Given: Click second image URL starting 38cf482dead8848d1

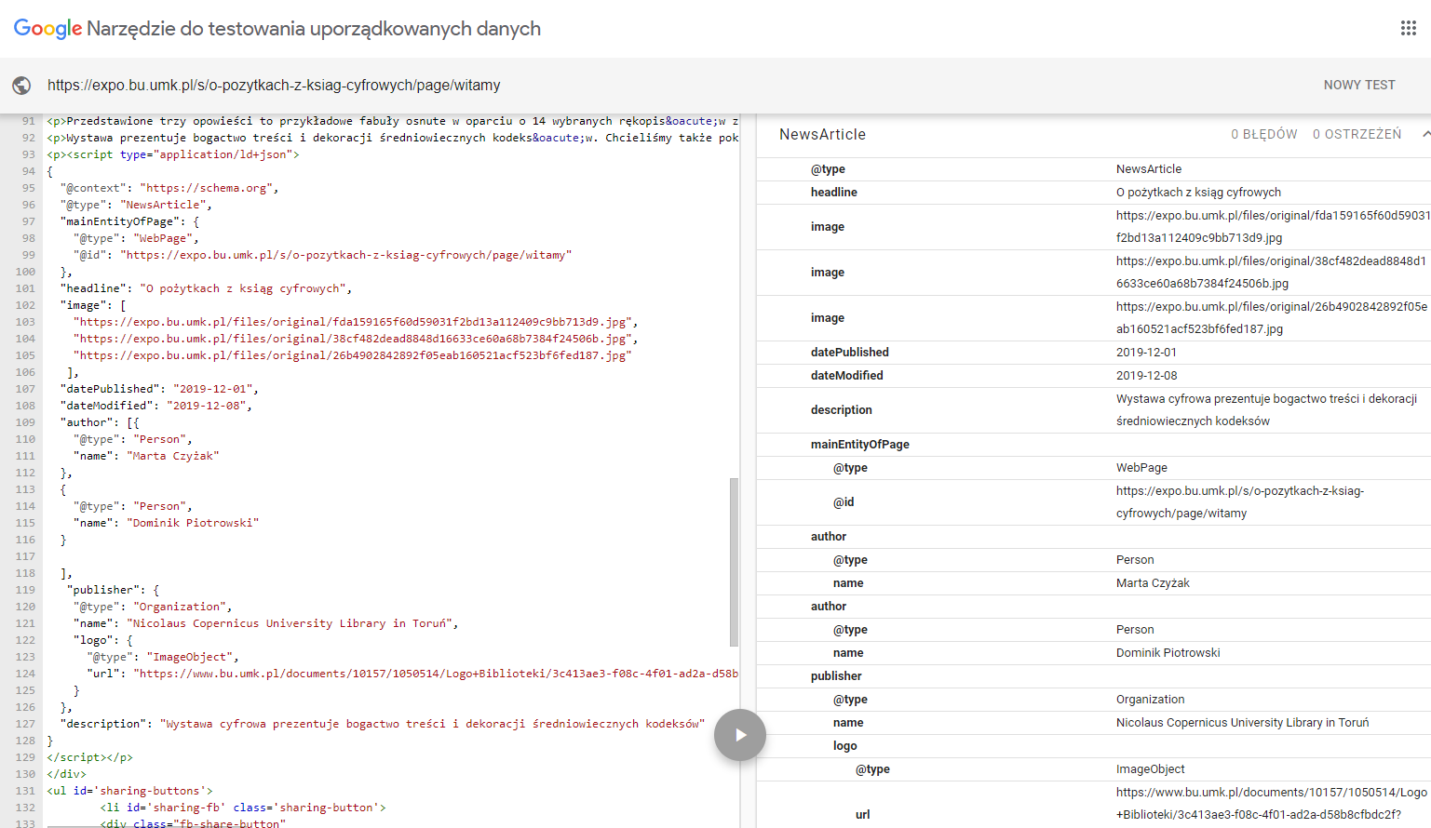Looking at the screenshot, I should click(1271, 272).
